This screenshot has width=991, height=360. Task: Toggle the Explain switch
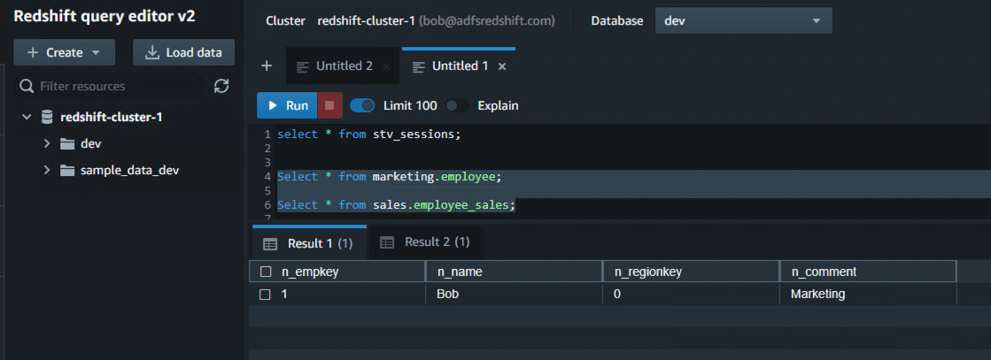click(x=457, y=105)
